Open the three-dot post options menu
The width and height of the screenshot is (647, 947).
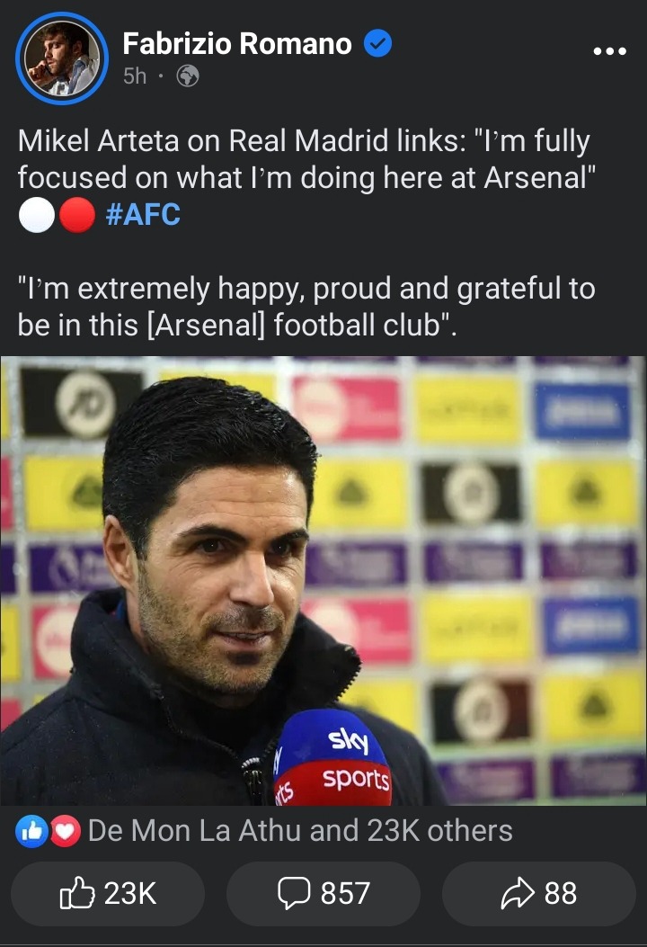[x=609, y=50]
